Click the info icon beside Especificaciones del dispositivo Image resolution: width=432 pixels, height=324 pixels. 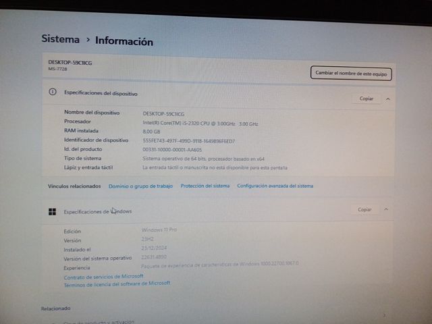point(53,92)
